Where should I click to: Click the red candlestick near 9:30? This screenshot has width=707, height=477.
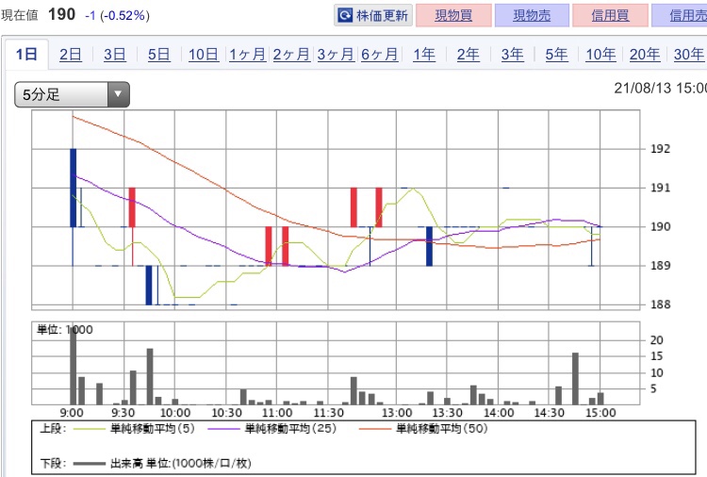[x=132, y=207]
